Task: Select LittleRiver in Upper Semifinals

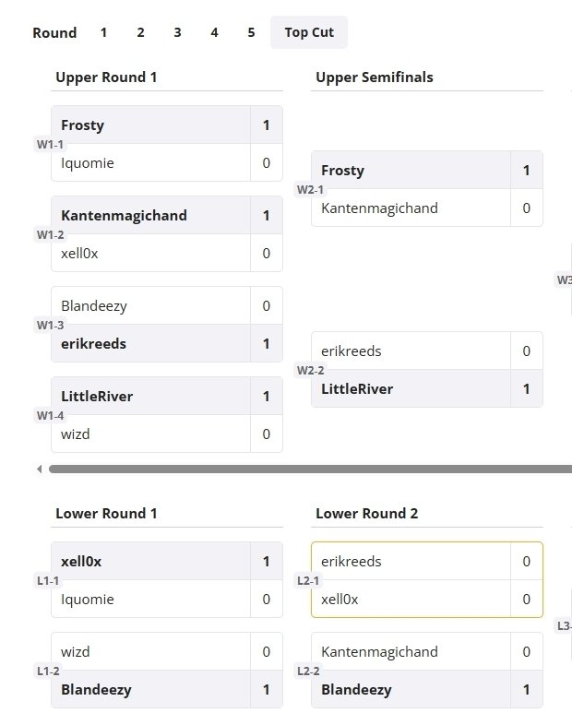Action: pos(357,389)
